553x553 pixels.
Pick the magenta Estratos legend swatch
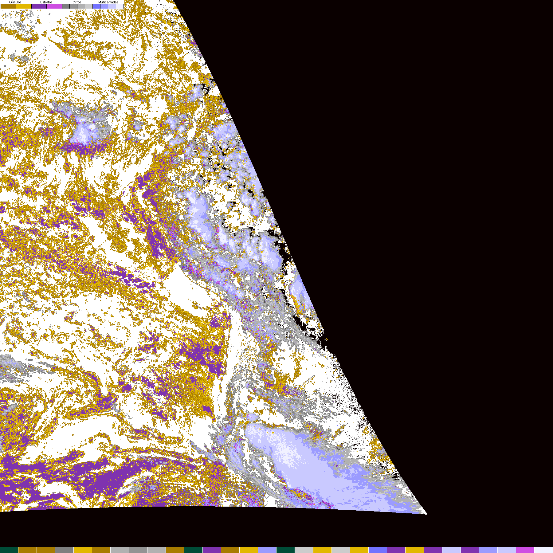pyautogui.click(x=54, y=6)
